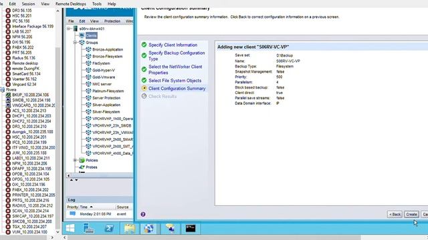Select the Gold-Hyper-V group icon
Screen dimensions: 428x240
pos(88,70)
